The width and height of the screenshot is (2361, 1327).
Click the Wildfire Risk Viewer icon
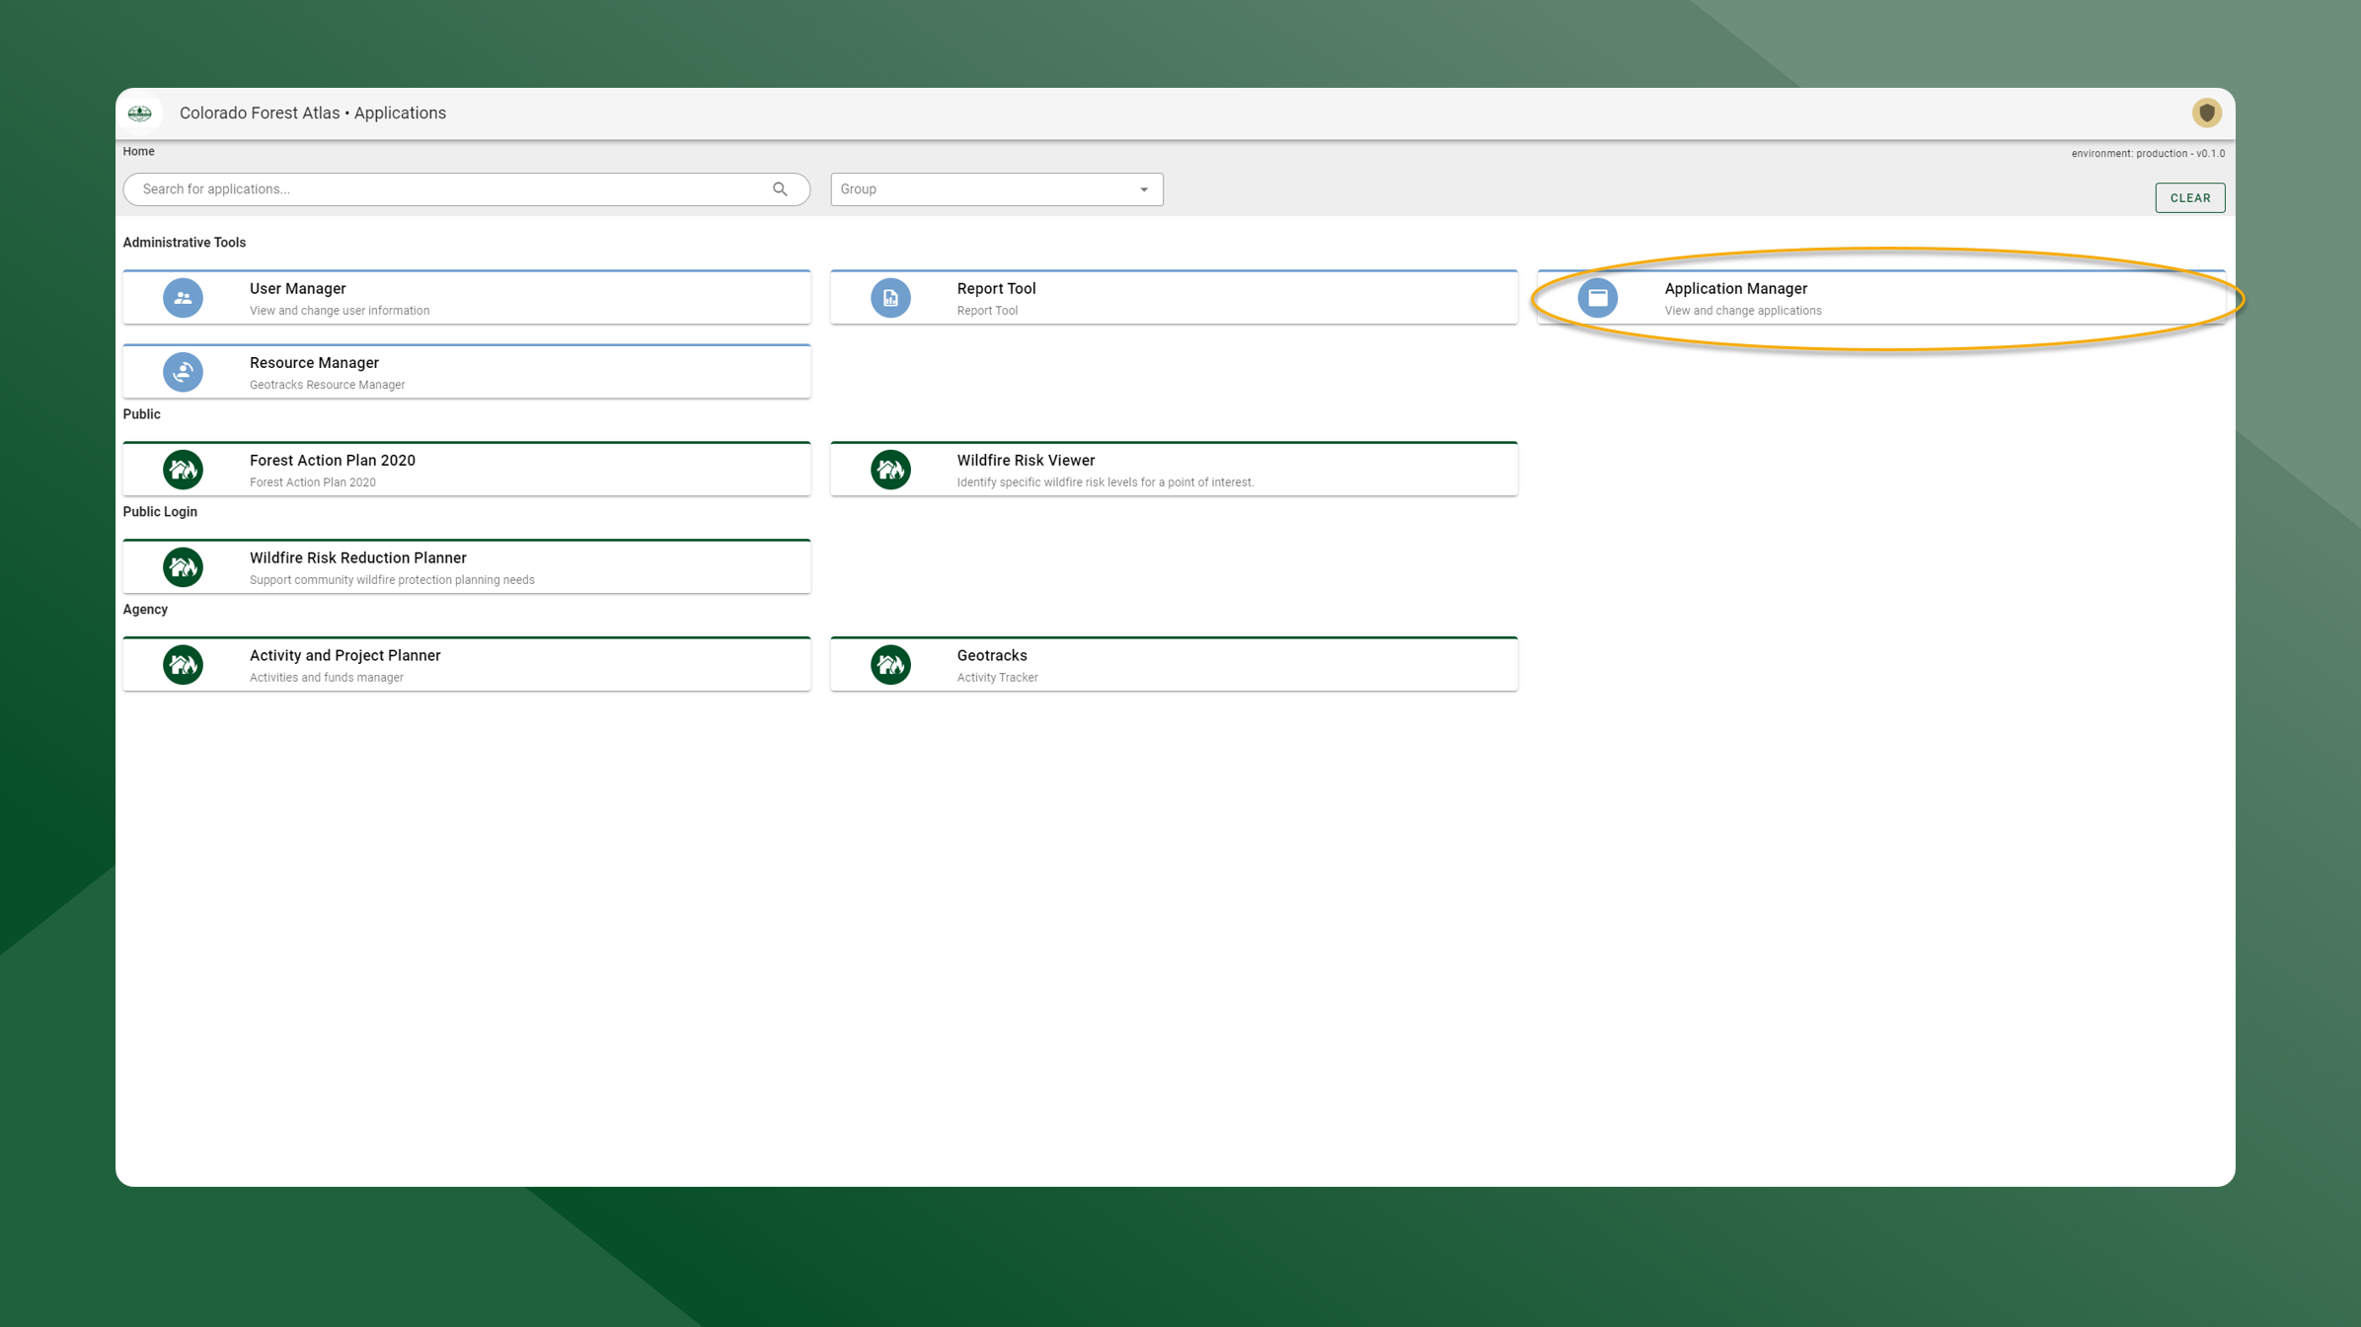890,470
